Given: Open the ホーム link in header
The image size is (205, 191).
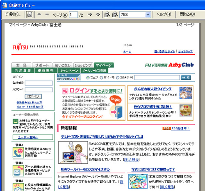Looking at the screenshot, I should [x=128, y=52].
